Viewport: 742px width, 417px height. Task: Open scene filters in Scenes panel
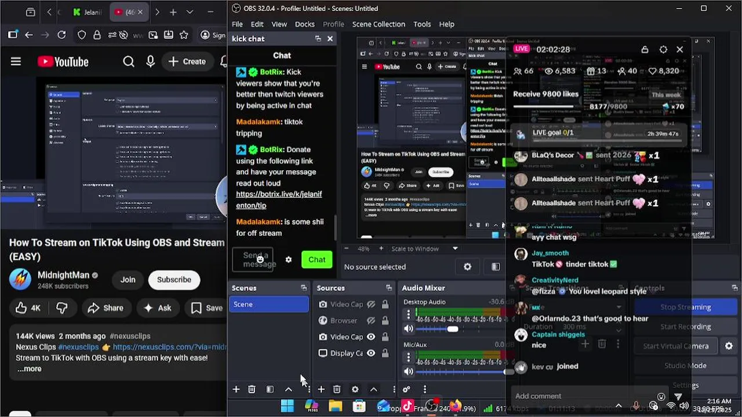click(270, 389)
